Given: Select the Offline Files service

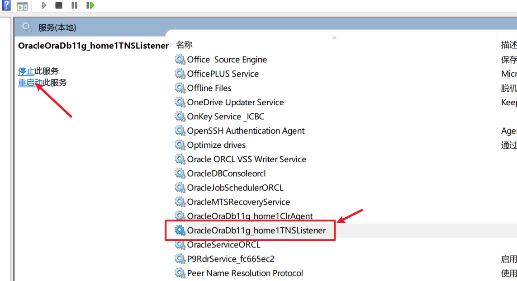Looking at the screenshot, I should (209, 88).
